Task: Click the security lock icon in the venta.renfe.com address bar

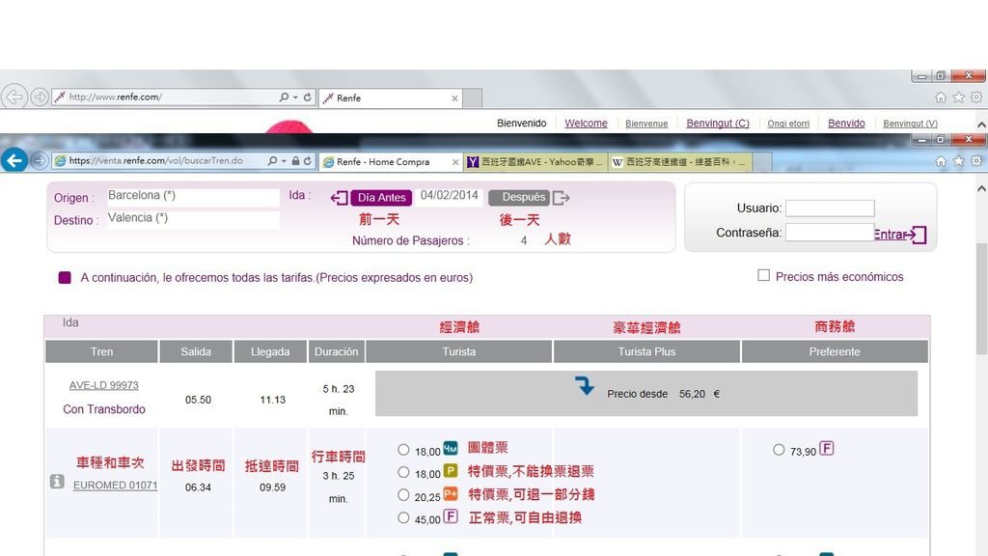Action: [295, 161]
